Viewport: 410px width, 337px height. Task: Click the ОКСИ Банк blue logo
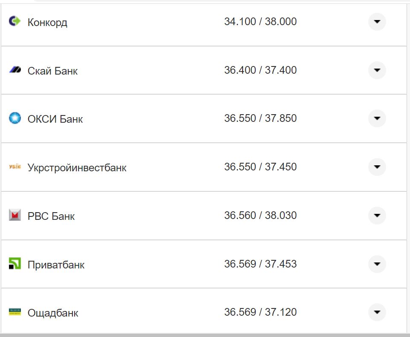[x=15, y=118]
